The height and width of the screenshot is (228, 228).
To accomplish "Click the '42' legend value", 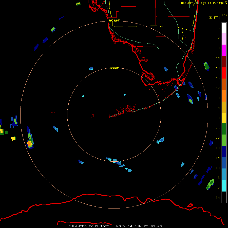I will click(x=218, y=88).
